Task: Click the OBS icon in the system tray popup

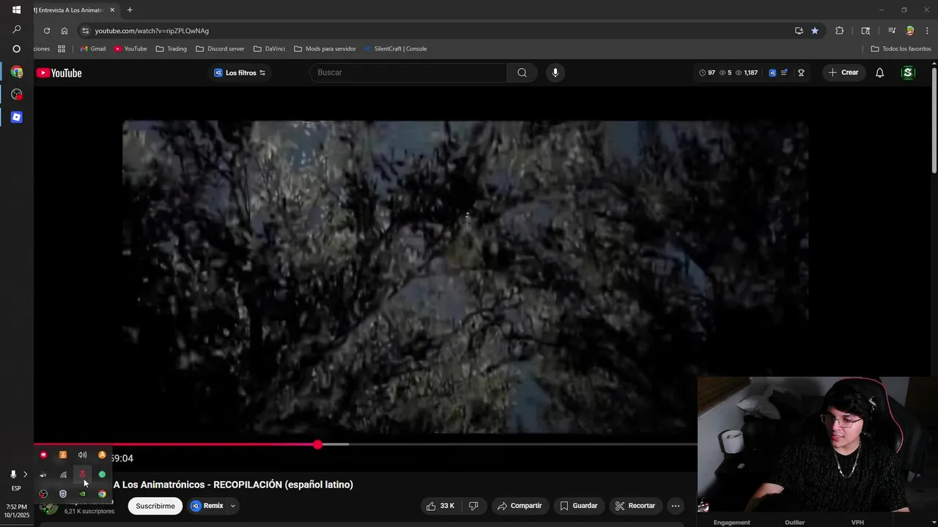Action: click(x=43, y=494)
